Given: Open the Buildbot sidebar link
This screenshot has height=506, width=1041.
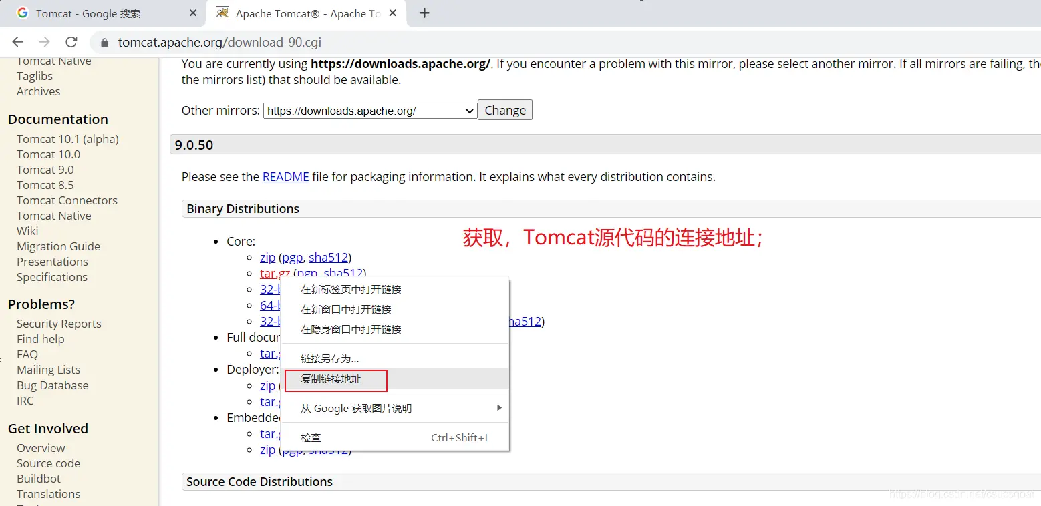Looking at the screenshot, I should [x=39, y=479].
